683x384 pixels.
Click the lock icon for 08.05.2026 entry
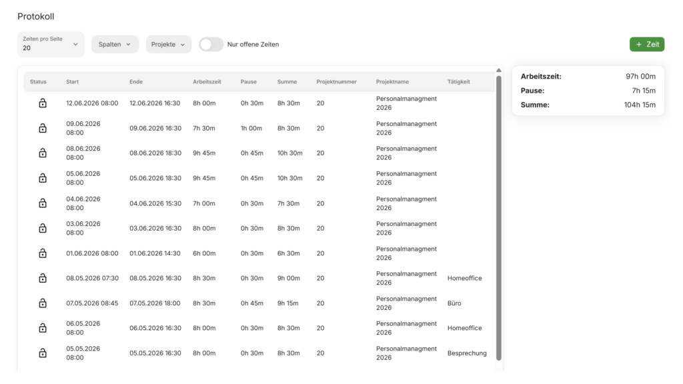[x=42, y=278]
